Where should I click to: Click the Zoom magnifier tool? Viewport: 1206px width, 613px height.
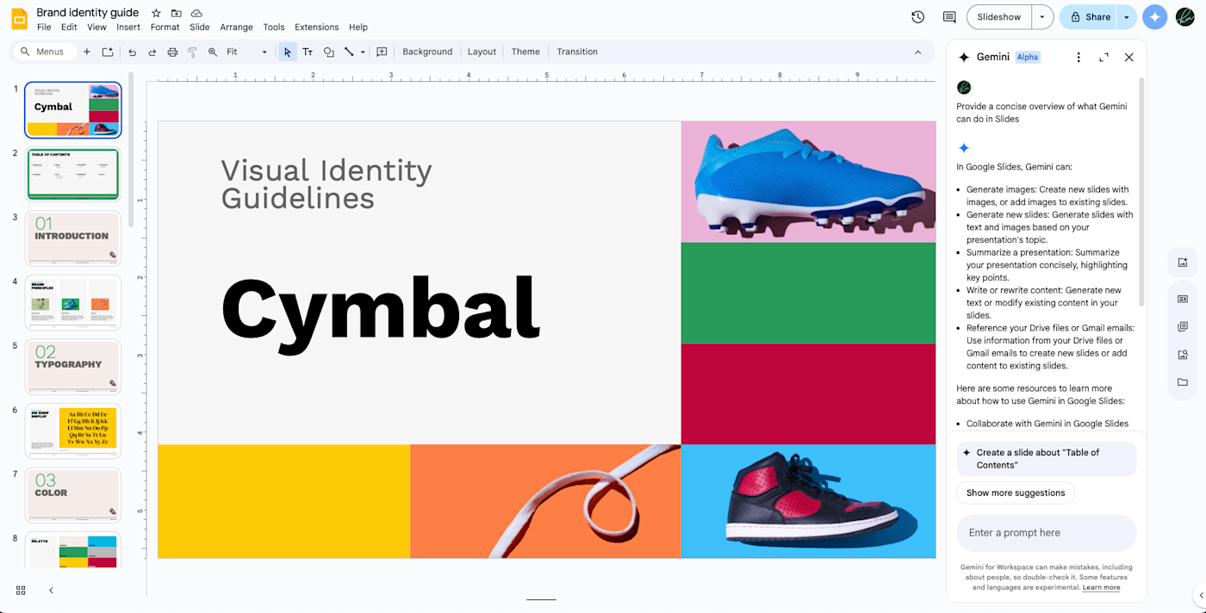tap(213, 52)
